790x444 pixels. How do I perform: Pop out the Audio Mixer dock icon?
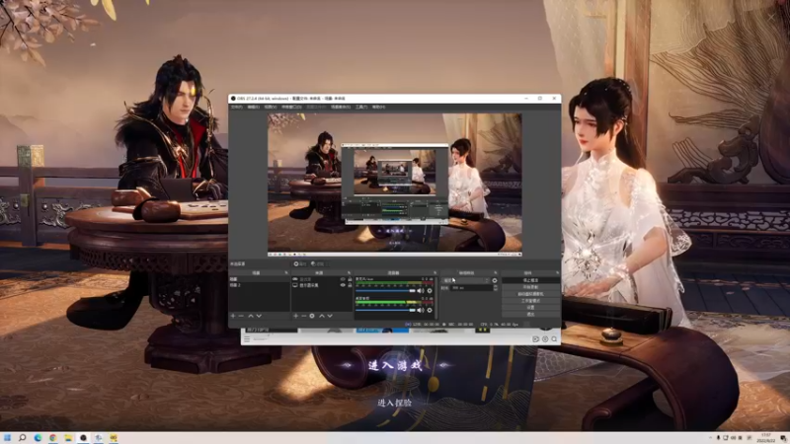434,273
